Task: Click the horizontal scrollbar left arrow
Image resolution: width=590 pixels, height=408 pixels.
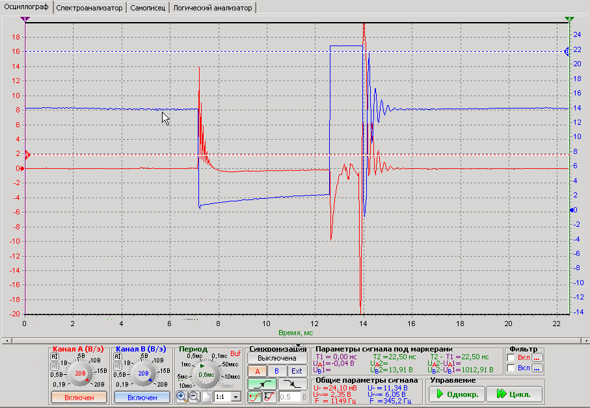Action: tap(7, 340)
